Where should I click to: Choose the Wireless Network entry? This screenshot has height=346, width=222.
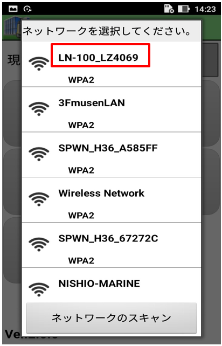(112, 200)
